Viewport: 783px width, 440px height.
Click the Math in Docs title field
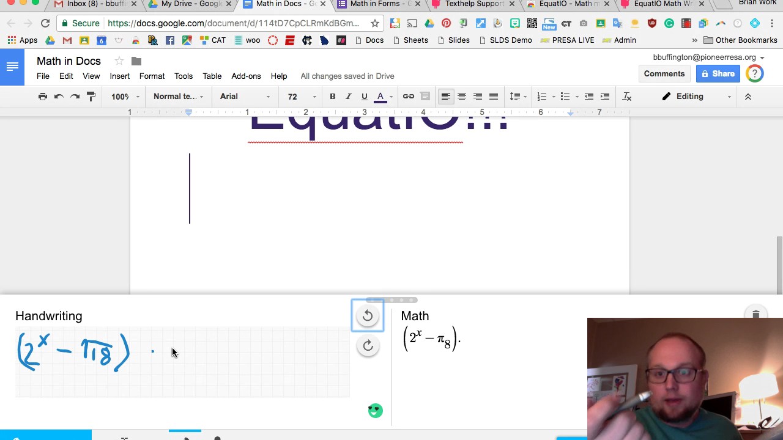[69, 61]
